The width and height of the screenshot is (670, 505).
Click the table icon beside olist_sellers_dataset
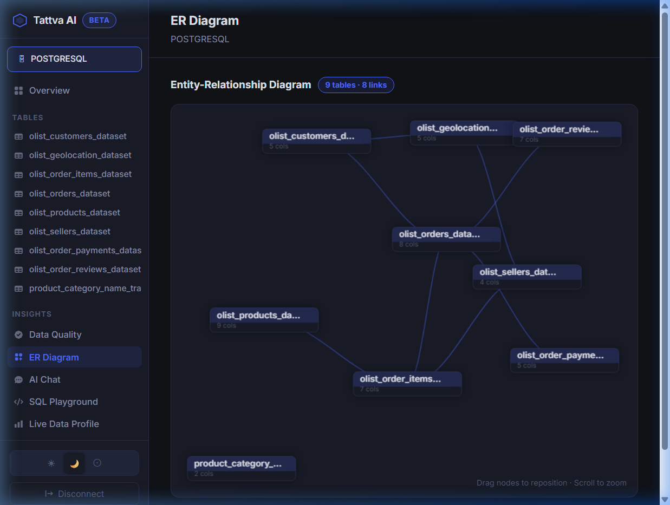[x=18, y=231]
